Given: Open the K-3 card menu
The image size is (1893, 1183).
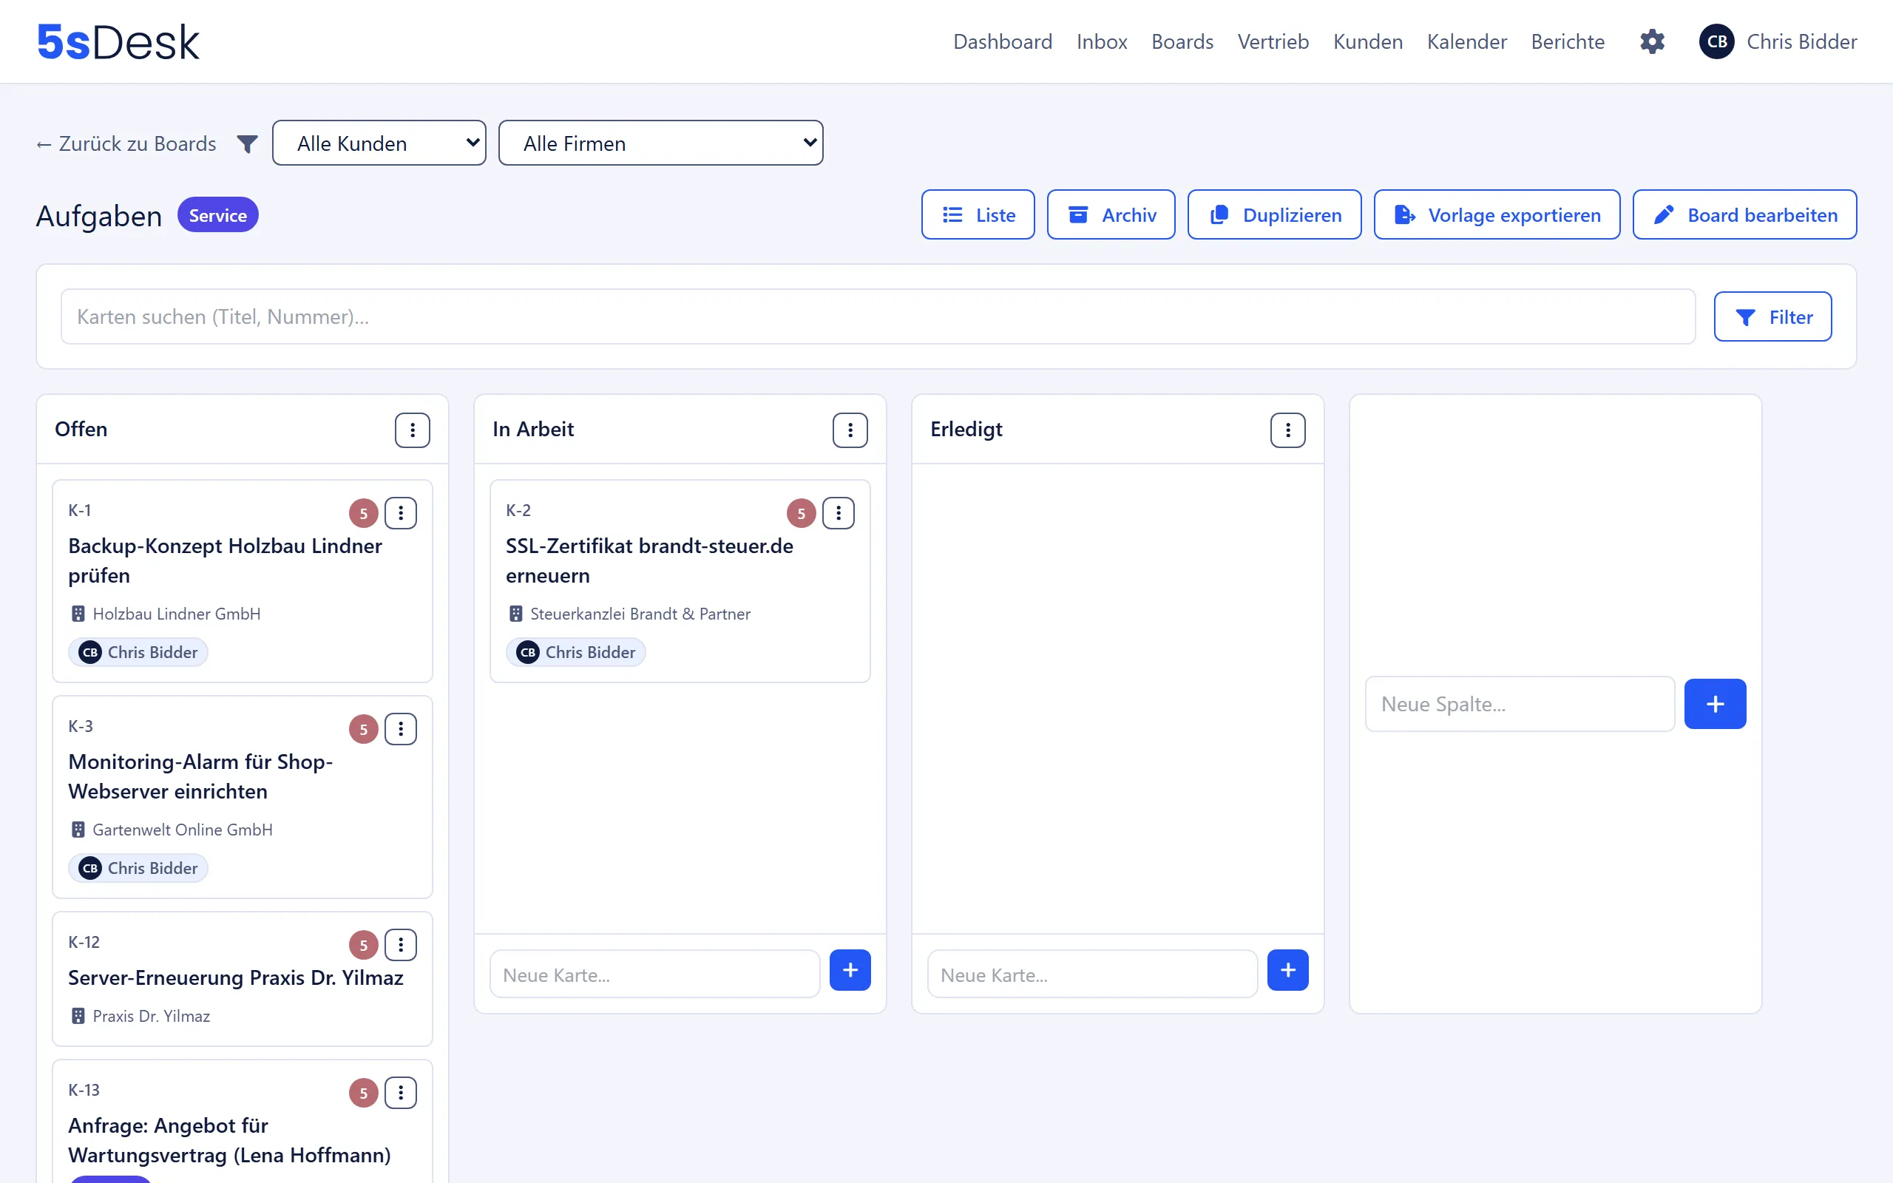Looking at the screenshot, I should 401,729.
